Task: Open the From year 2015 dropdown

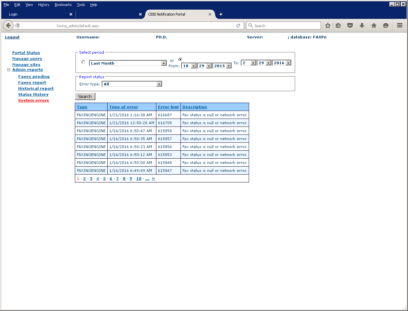Action: 229,66
